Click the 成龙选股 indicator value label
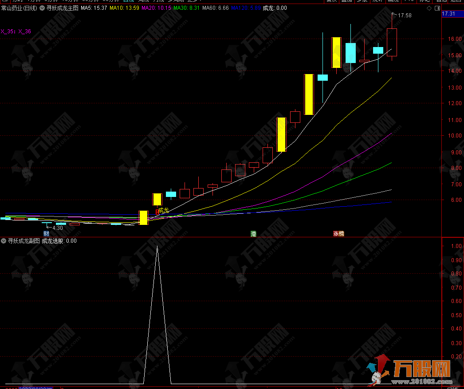Viewport: 464px width, 389px height. pos(59,241)
